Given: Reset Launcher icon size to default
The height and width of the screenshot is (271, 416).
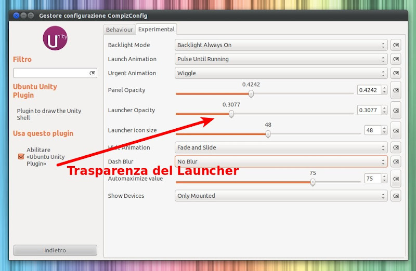Looking at the screenshot, I should point(396,131).
